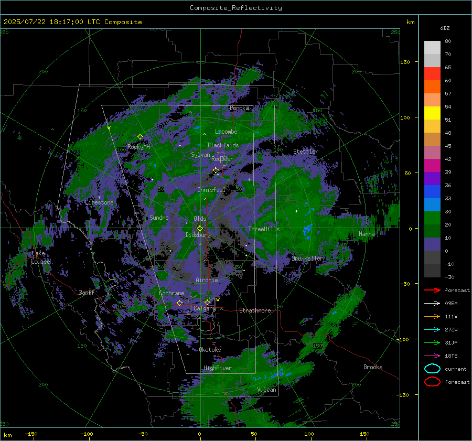Click the Lake Louise label
The height and width of the screenshot is (441, 472).
pyautogui.click(x=40, y=257)
